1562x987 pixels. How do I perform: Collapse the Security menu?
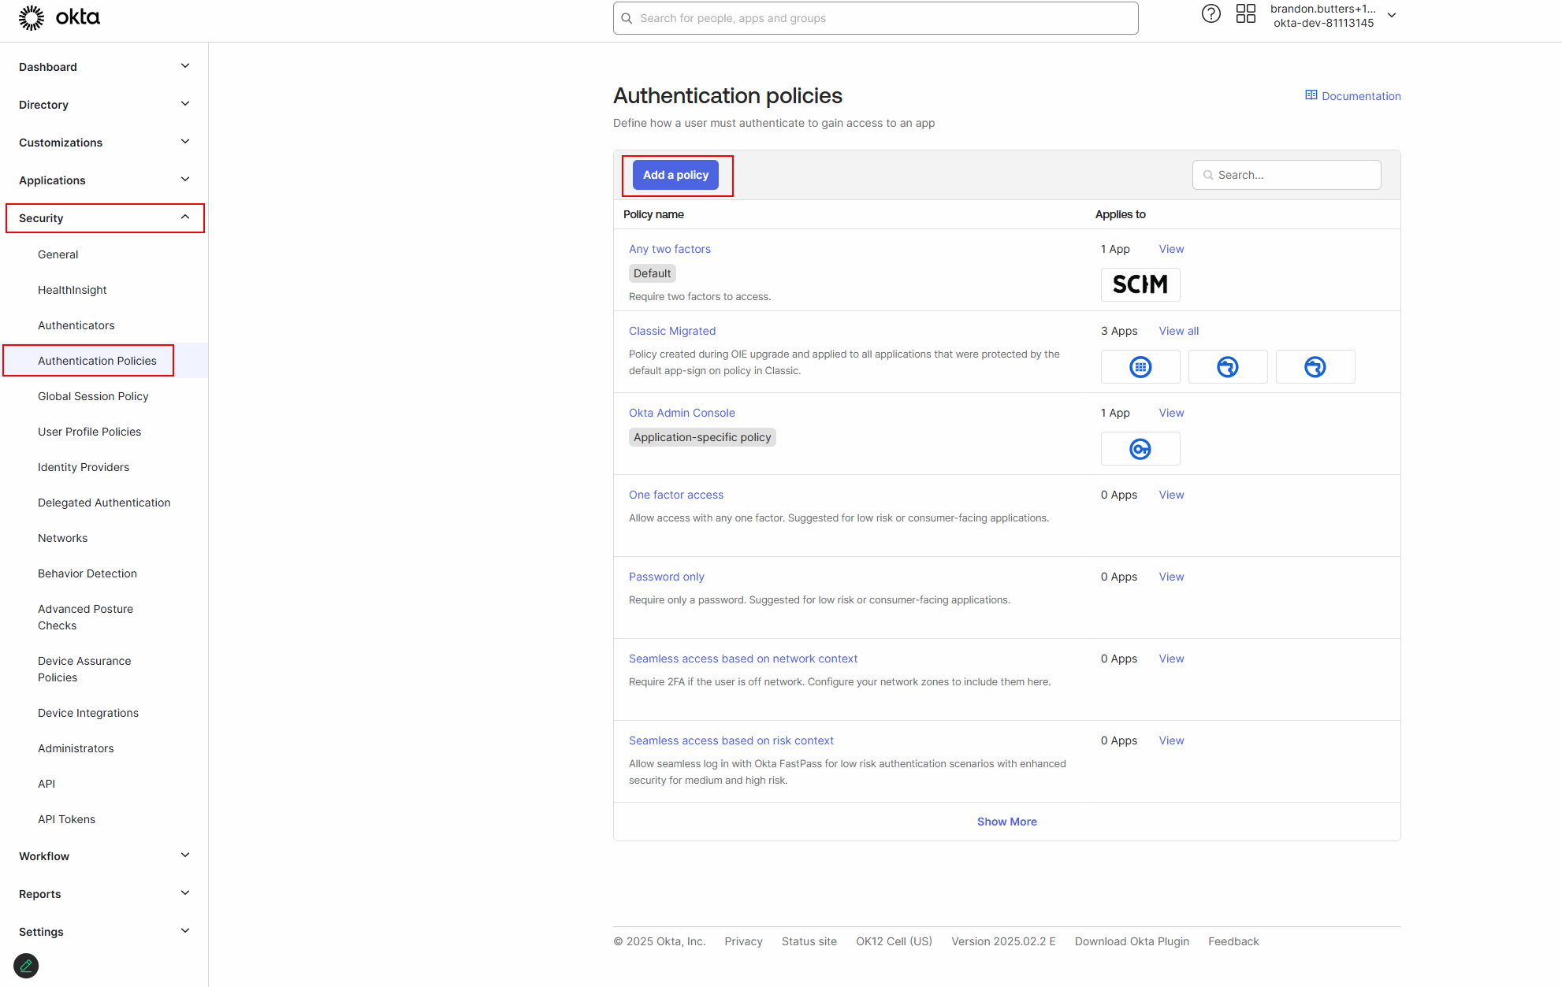[x=105, y=218]
